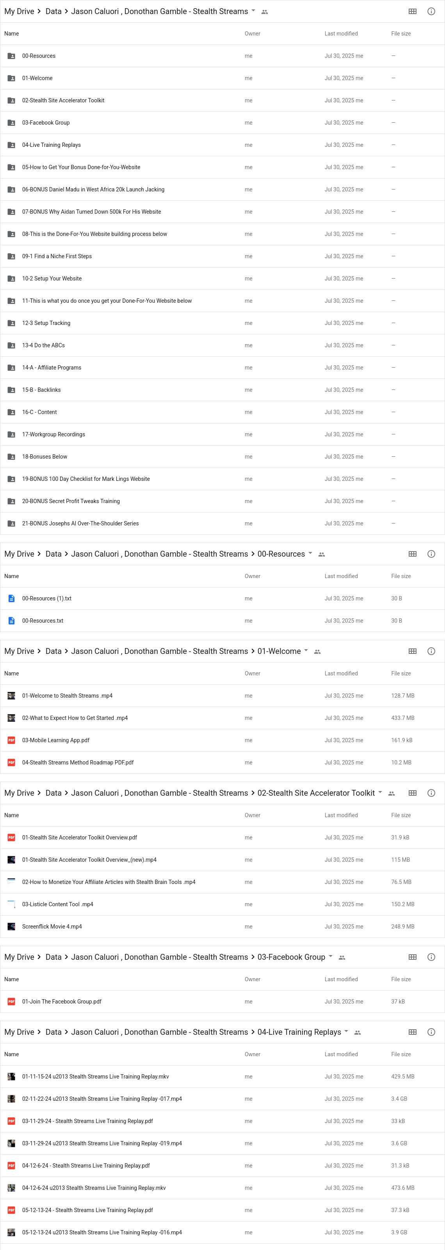Click shared folder icon of 00-Resources row

[11, 56]
